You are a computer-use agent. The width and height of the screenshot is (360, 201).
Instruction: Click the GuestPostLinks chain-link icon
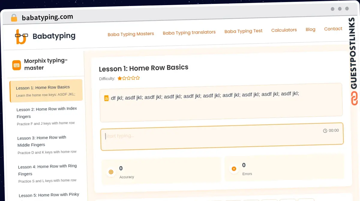click(x=354, y=98)
